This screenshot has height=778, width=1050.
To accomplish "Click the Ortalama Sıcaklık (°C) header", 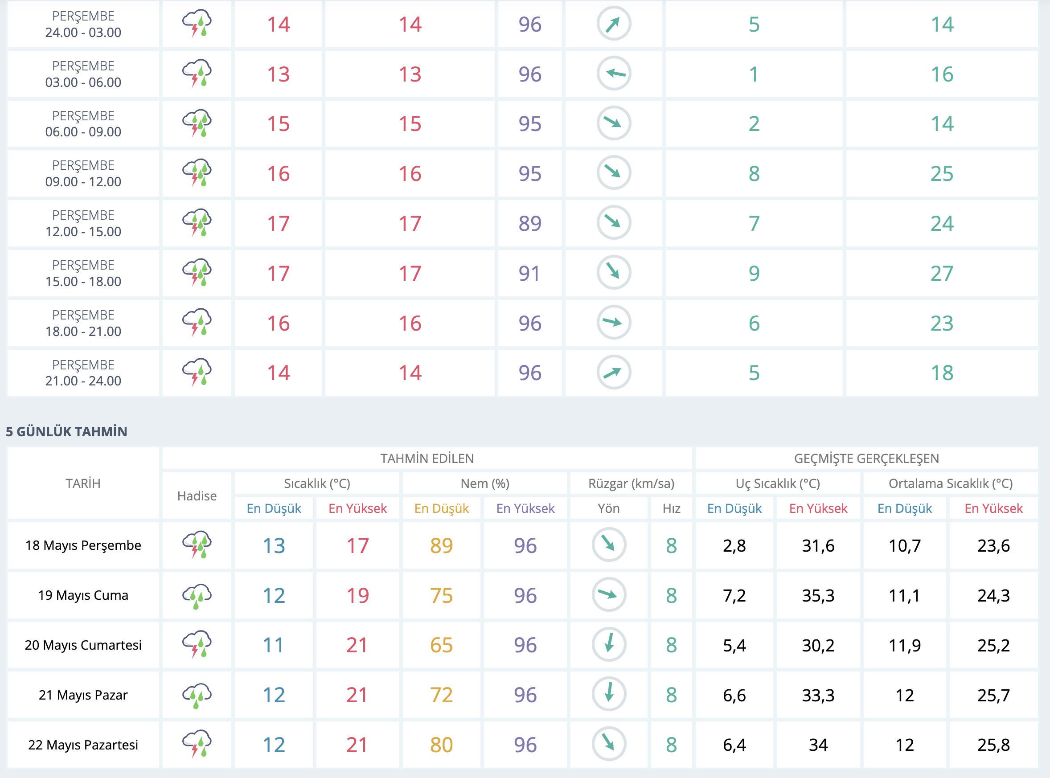I will 950,483.
